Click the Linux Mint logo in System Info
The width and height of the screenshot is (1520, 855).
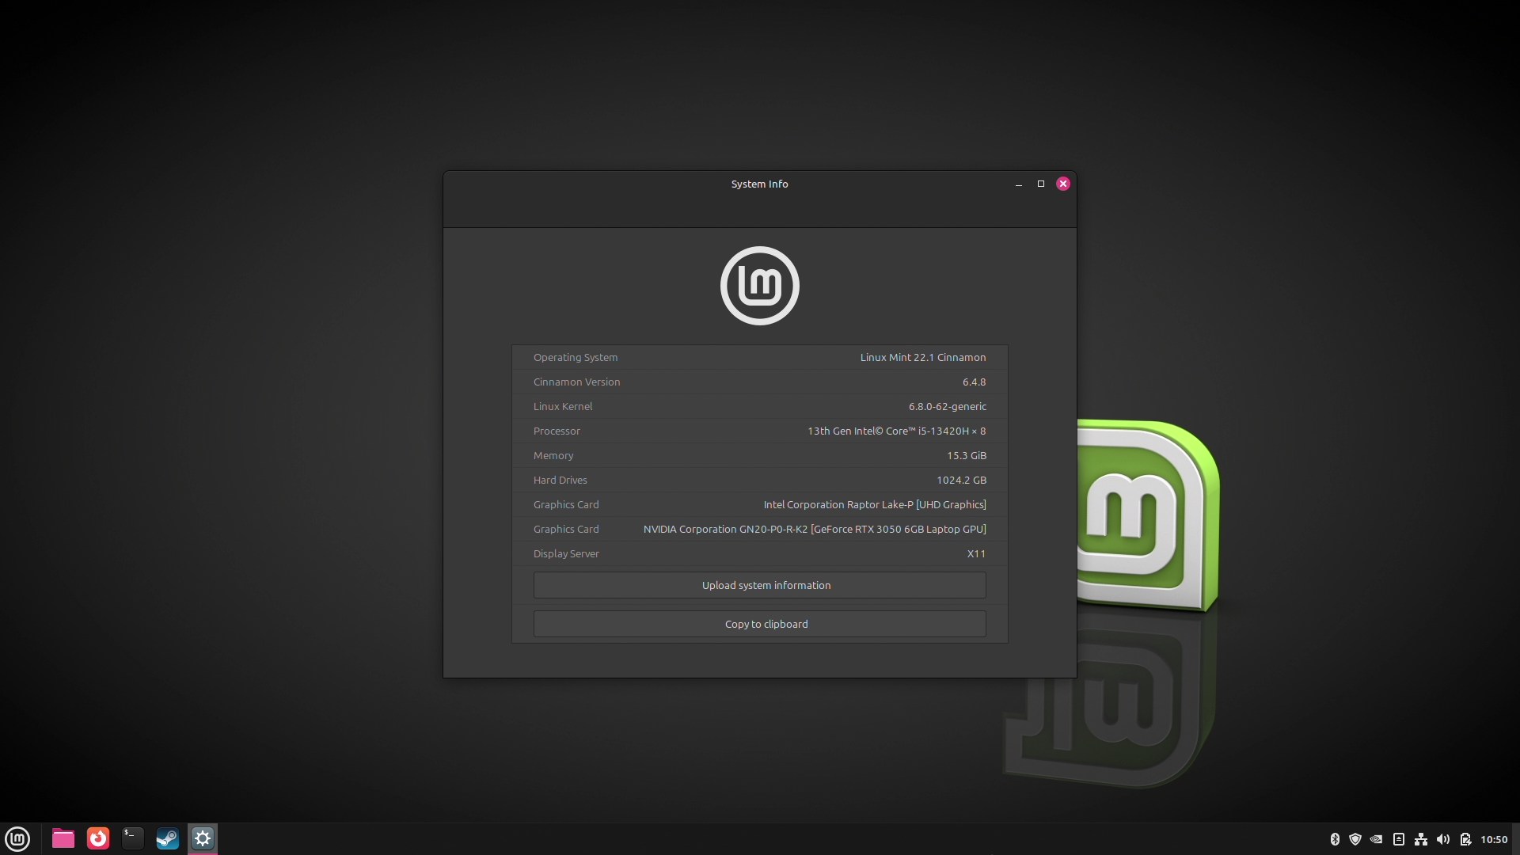tap(760, 286)
